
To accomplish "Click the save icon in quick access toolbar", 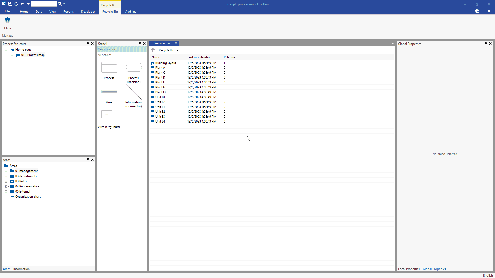I will click(x=10, y=4).
